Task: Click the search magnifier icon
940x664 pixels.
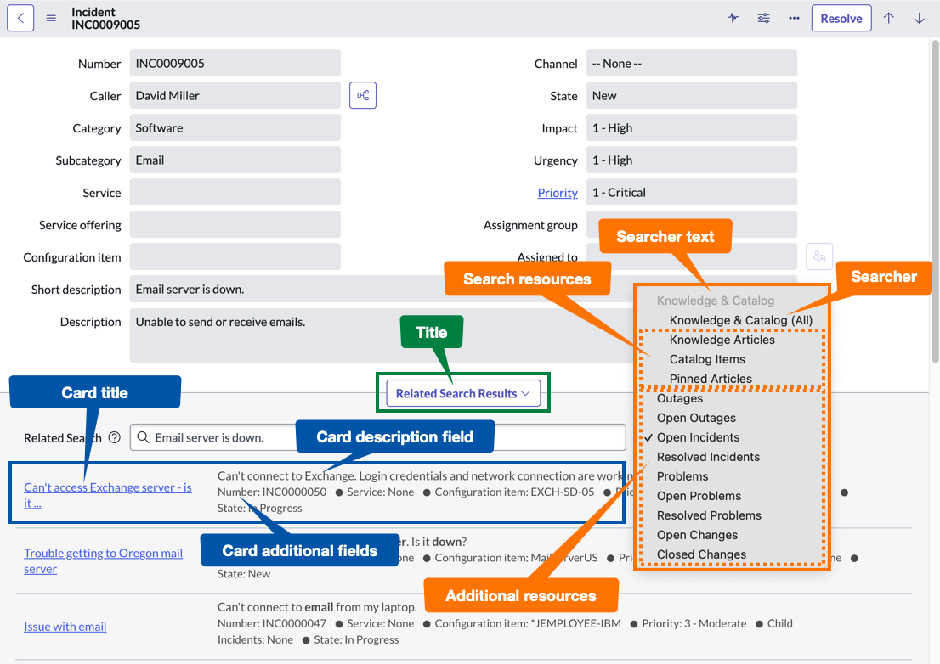Action: coord(144,437)
